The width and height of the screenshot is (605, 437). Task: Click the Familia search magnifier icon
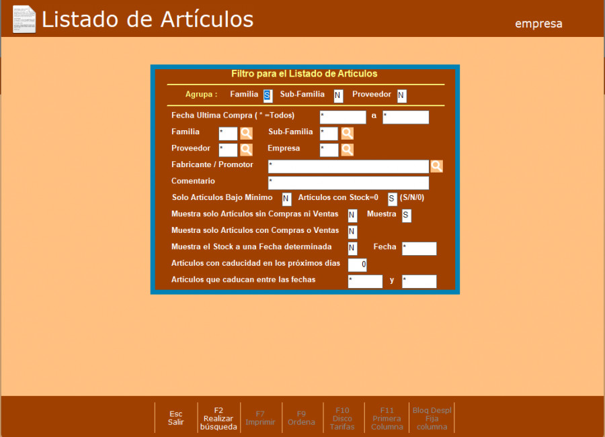point(246,133)
